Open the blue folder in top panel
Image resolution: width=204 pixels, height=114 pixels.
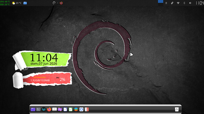(x=25, y=3)
